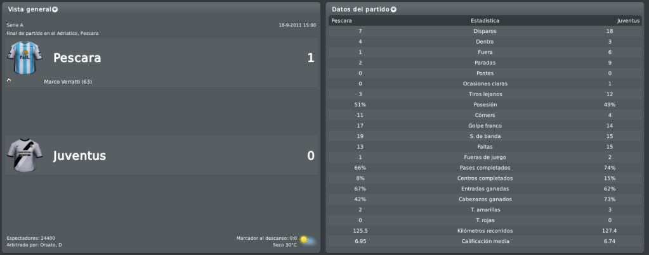The image size is (649, 255).
Task: Select the Posesión statistics row
Action: 485,105
